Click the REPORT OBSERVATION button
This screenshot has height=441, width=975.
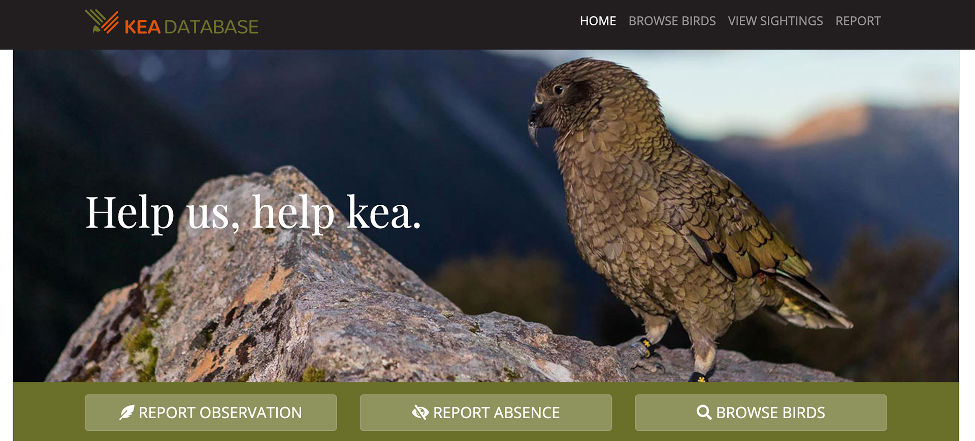tap(211, 413)
